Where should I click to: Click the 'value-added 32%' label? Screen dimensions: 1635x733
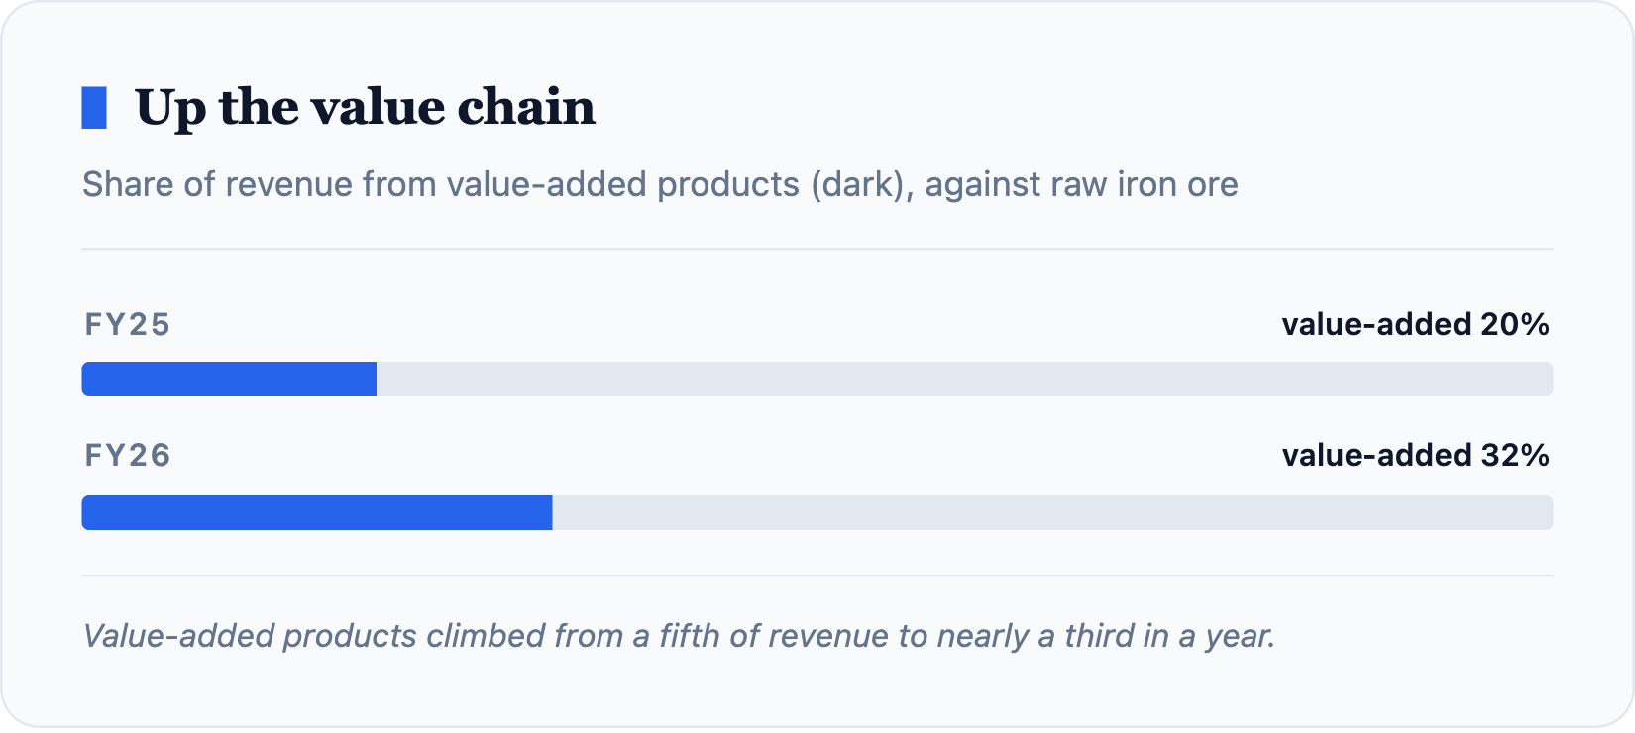coord(1415,455)
